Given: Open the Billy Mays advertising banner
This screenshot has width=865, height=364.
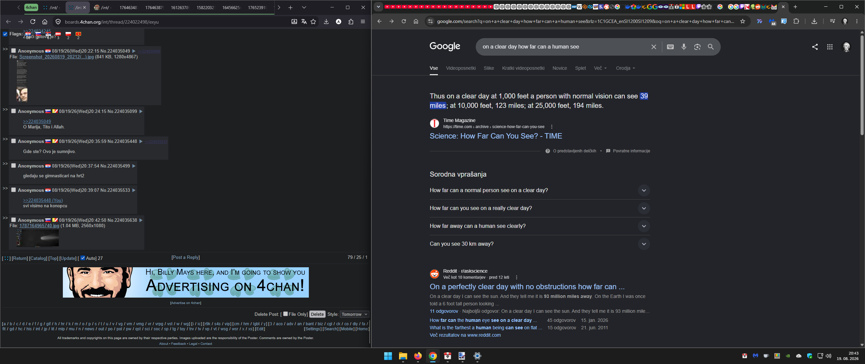Looking at the screenshot, I should 186,282.
